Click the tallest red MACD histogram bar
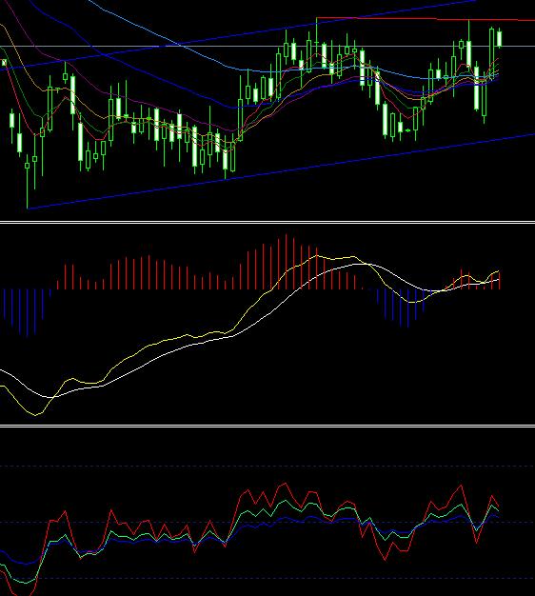 pyautogui.click(x=287, y=262)
